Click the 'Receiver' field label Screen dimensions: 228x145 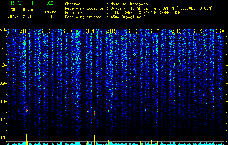pyautogui.click(x=74, y=13)
